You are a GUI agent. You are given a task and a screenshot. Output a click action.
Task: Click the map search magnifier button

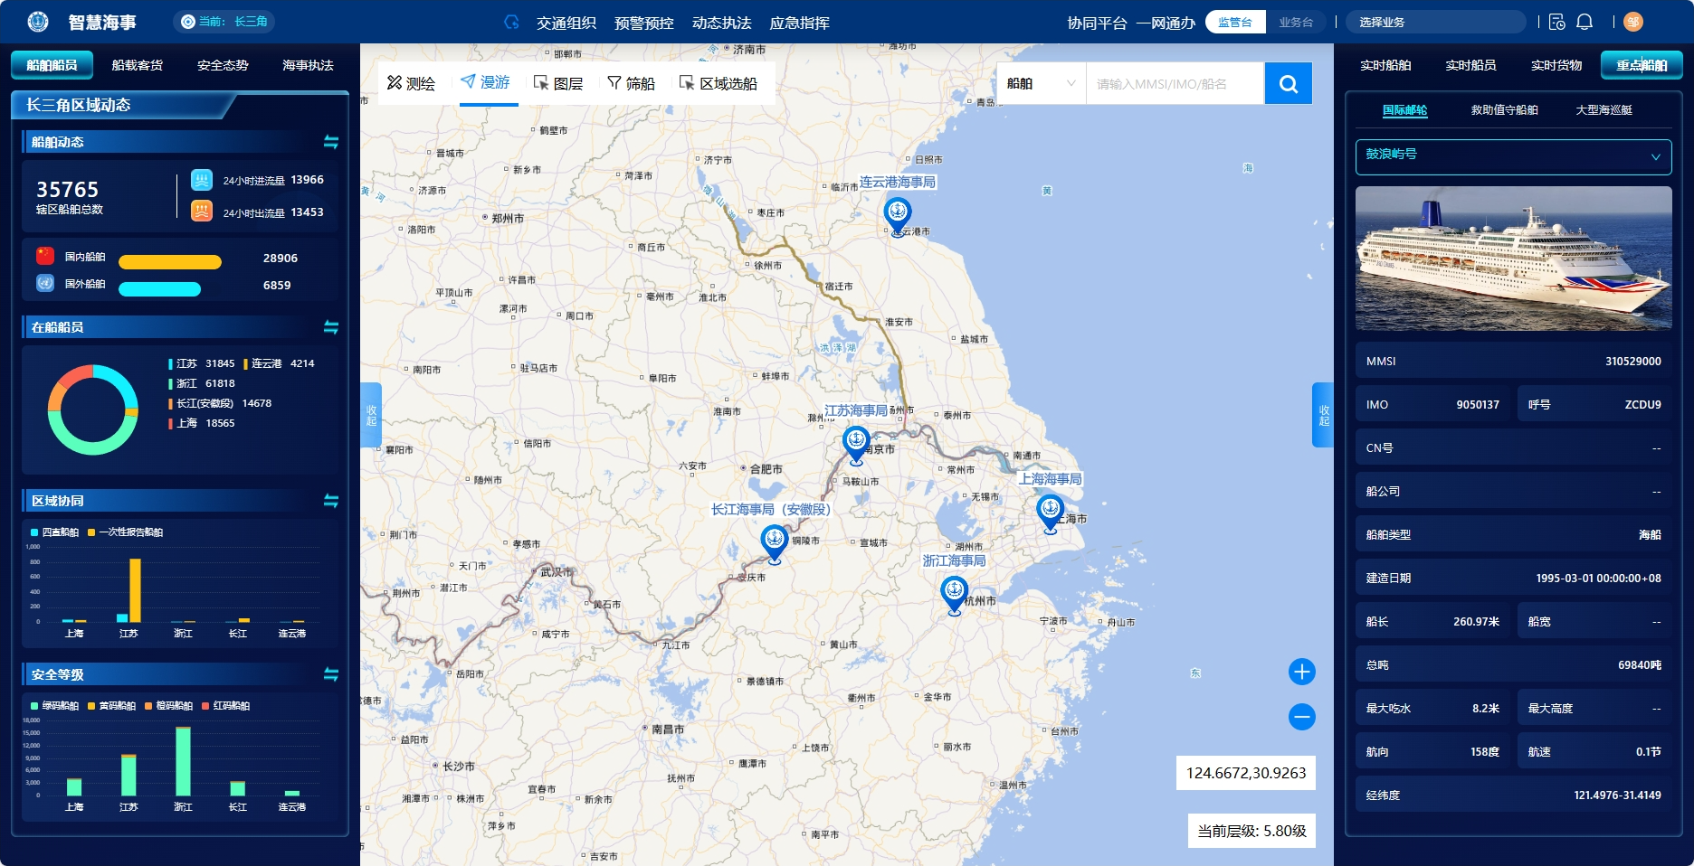(1289, 83)
